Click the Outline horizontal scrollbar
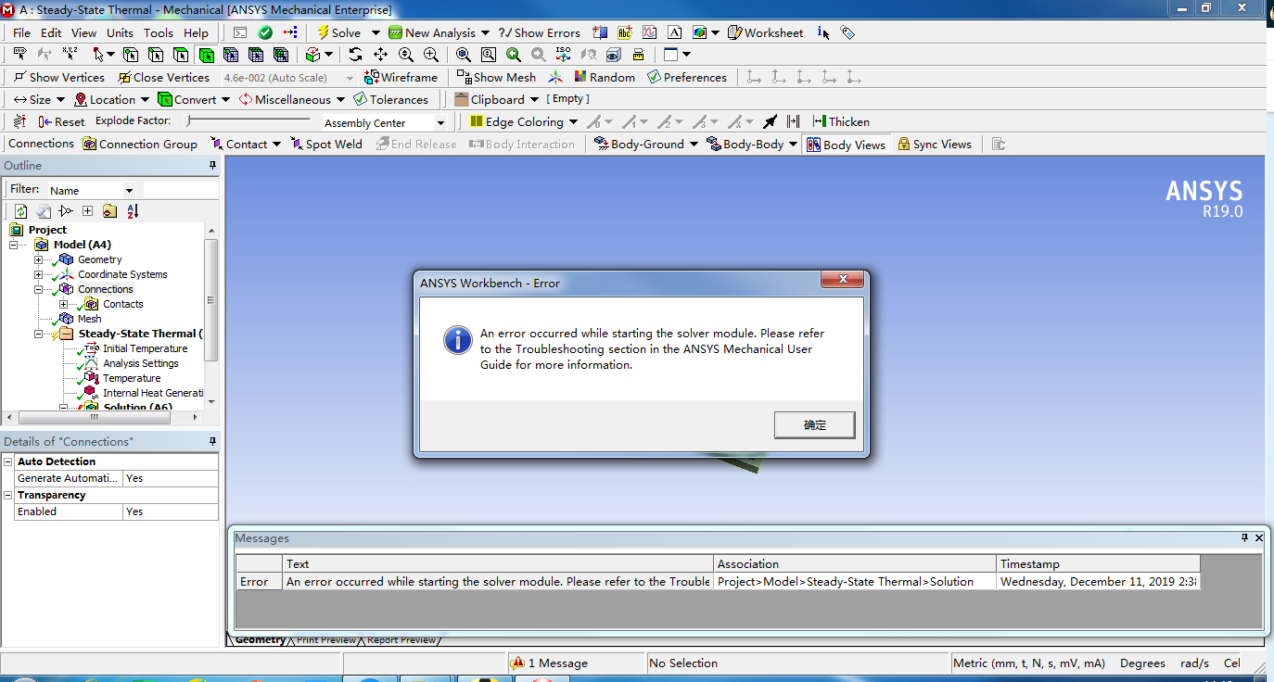1274x682 pixels. [x=102, y=417]
